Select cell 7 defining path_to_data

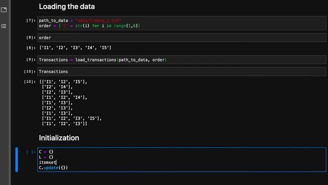tap(182, 23)
